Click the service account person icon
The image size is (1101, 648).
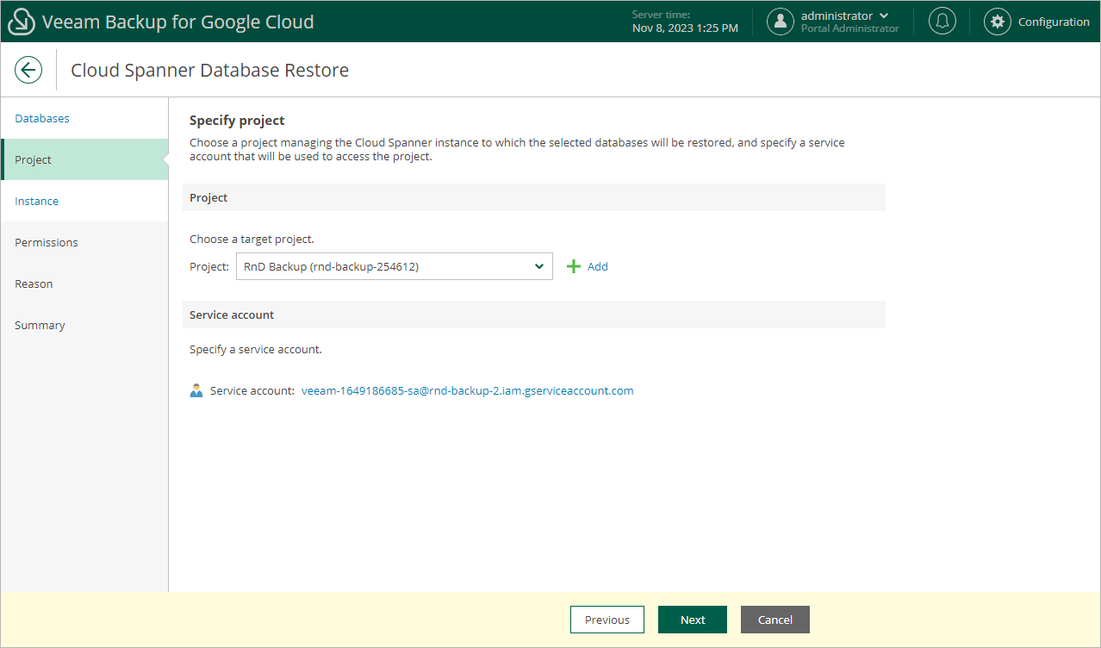coord(196,390)
